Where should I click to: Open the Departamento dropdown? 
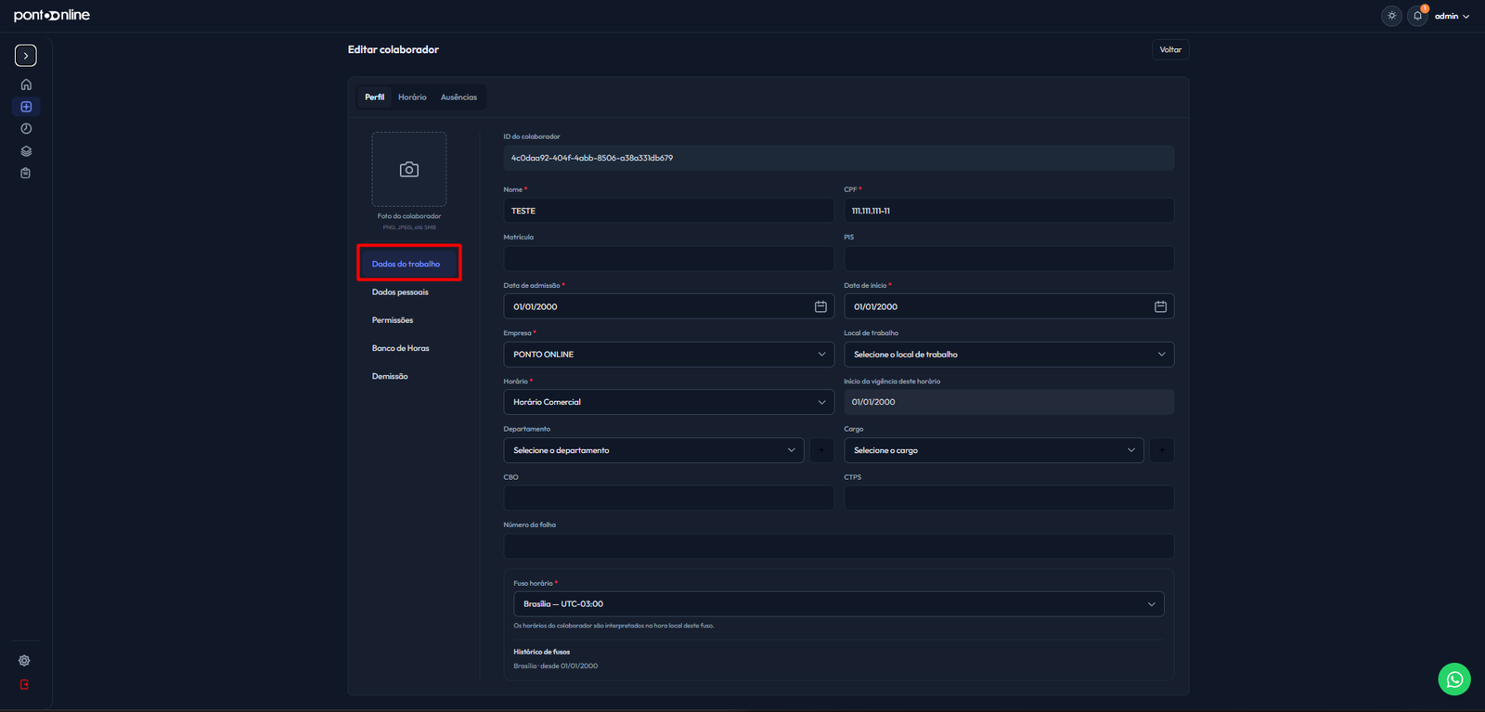(653, 450)
